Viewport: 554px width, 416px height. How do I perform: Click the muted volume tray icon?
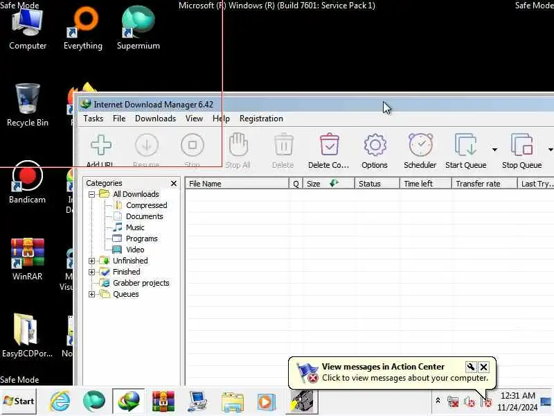[470, 401]
